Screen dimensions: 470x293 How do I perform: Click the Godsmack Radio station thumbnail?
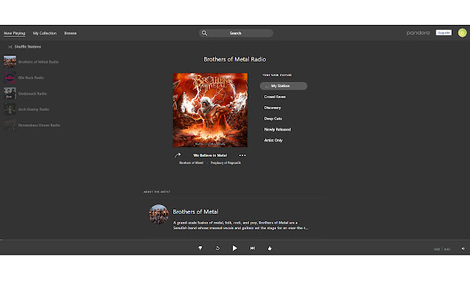coord(10,93)
